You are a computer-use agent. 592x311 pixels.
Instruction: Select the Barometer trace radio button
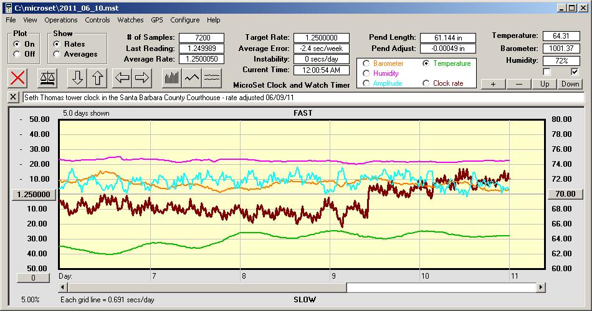pyautogui.click(x=366, y=63)
